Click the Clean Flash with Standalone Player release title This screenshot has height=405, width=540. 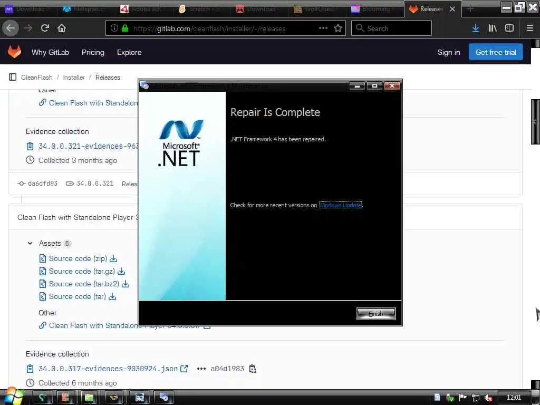pos(78,217)
